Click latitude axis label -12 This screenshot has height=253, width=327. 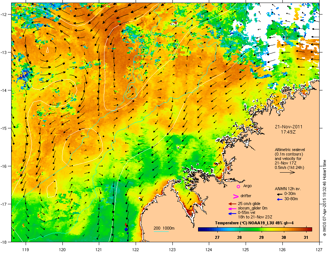tap(4, 15)
